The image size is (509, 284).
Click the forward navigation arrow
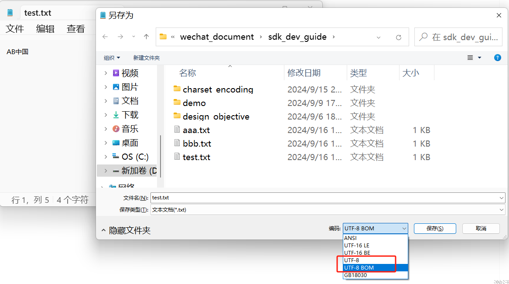coord(121,37)
